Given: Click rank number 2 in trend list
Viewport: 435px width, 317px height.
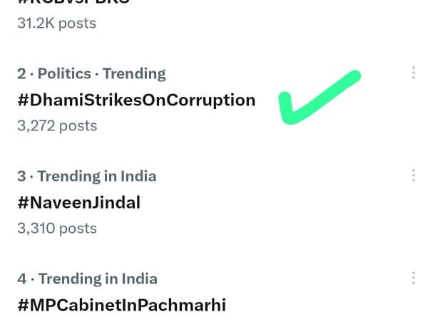Looking at the screenshot, I should (21, 73).
